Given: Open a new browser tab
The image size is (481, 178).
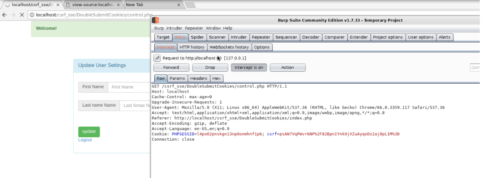Looking at the screenshot, I should coord(190,5).
